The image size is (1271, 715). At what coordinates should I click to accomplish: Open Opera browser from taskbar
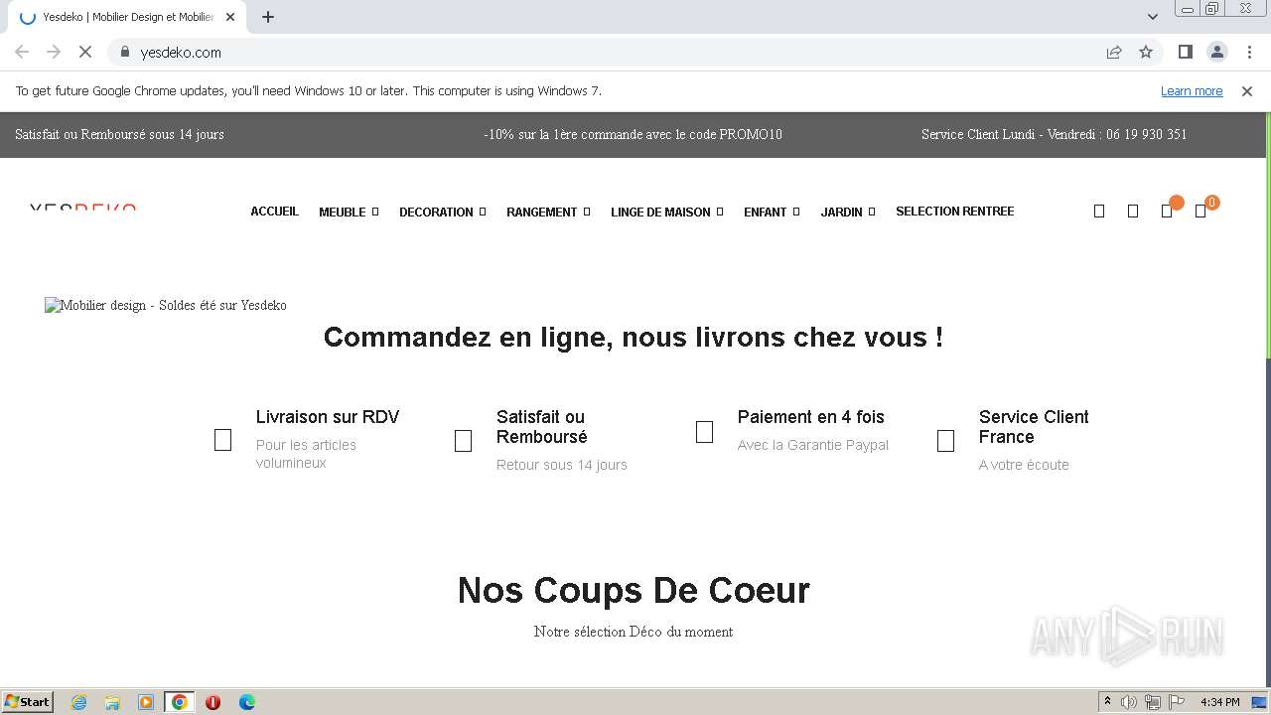click(x=212, y=702)
